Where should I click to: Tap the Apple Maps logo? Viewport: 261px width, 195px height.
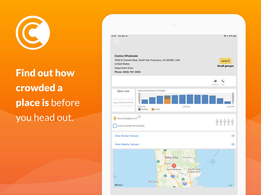click(x=119, y=185)
